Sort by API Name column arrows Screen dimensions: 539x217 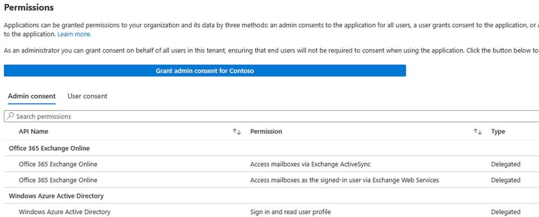pos(236,132)
